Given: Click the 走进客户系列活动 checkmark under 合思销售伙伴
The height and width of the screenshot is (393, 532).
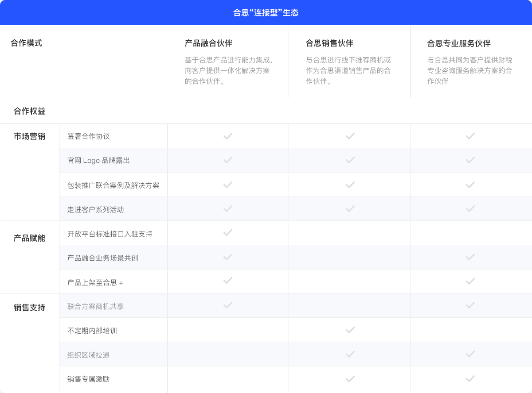Looking at the screenshot, I should [x=350, y=208].
